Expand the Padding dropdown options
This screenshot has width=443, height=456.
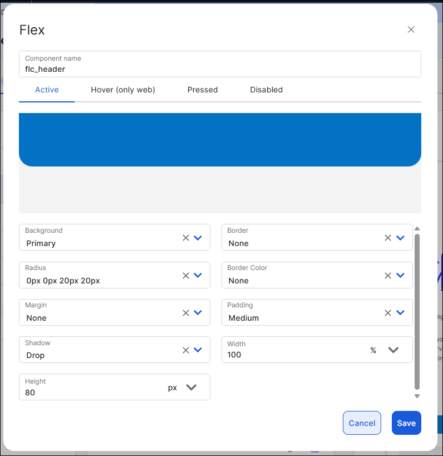400,312
